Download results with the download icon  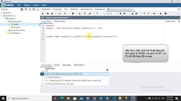161,13
